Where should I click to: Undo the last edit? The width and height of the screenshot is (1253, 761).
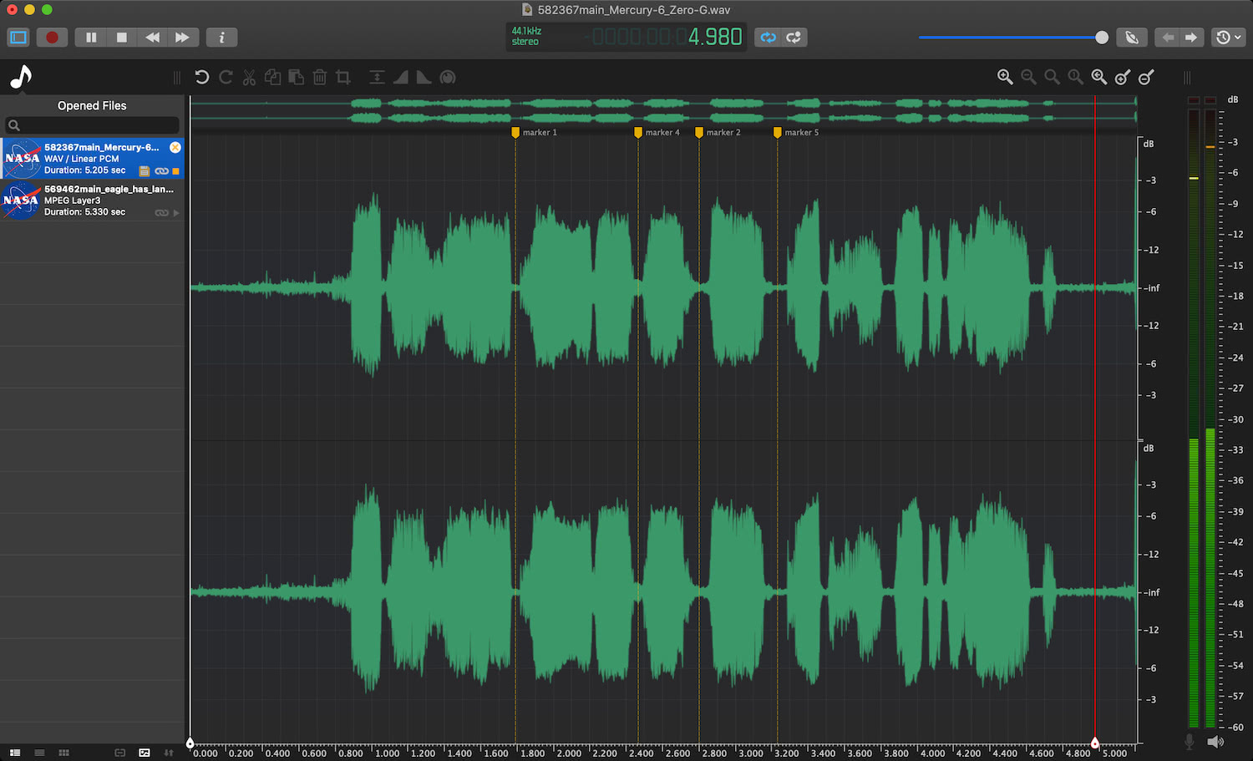202,78
